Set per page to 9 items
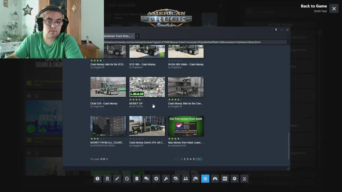 tap(101, 159)
